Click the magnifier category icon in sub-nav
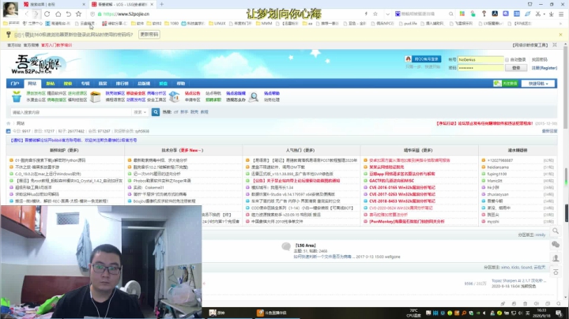 coord(254,97)
